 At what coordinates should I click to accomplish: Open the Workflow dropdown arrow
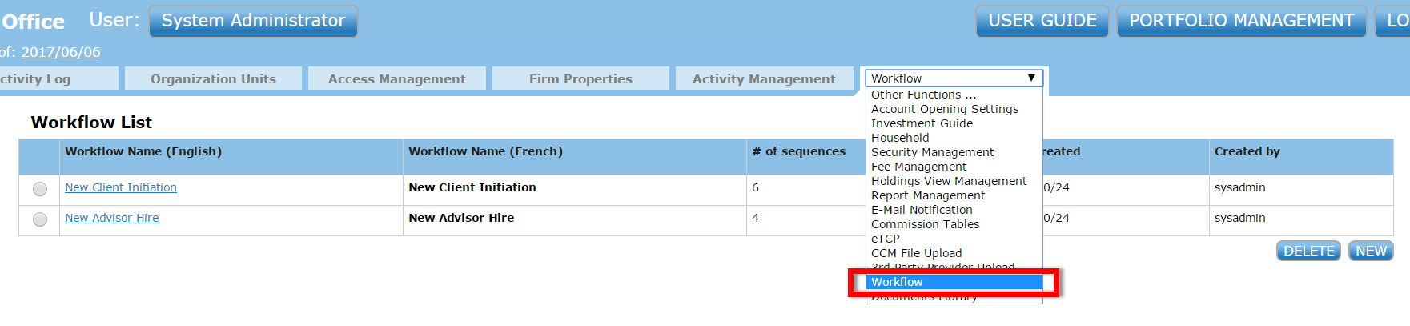click(1031, 78)
